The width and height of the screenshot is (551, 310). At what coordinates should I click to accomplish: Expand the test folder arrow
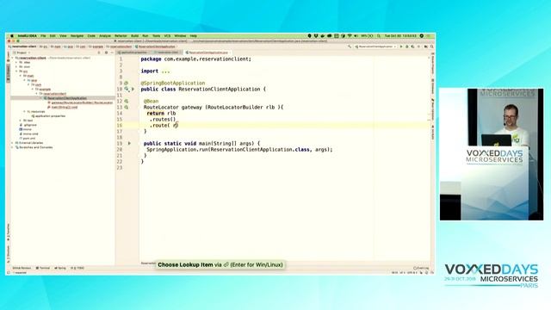tap(21, 121)
